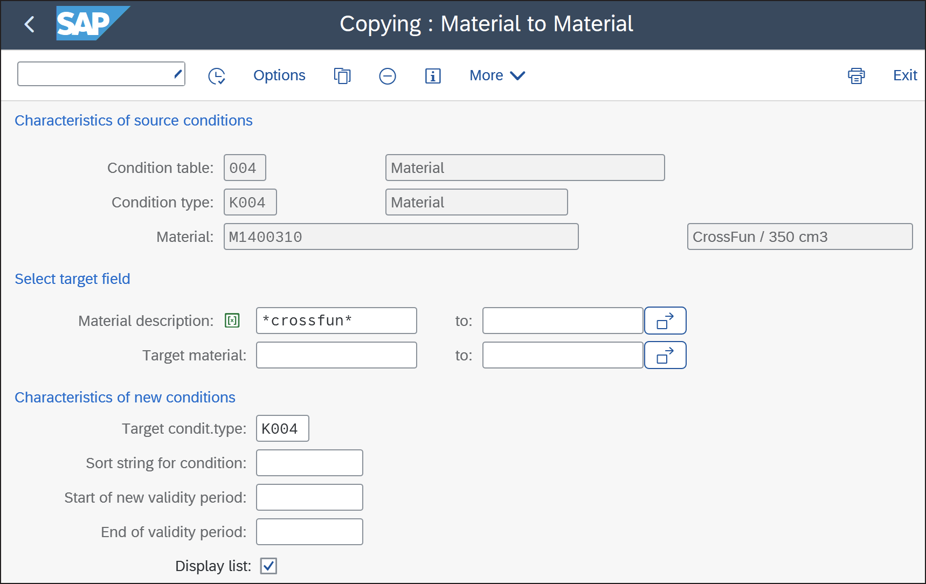Click the Options button
926x584 pixels.
[279, 75]
